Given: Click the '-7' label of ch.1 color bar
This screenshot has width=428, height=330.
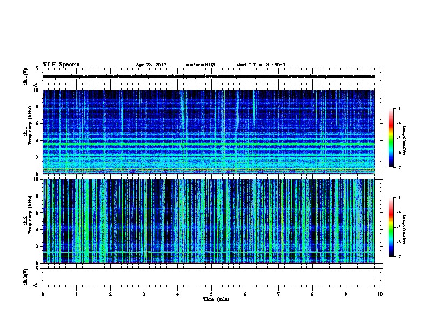Looking at the screenshot, I should pos(398,167).
